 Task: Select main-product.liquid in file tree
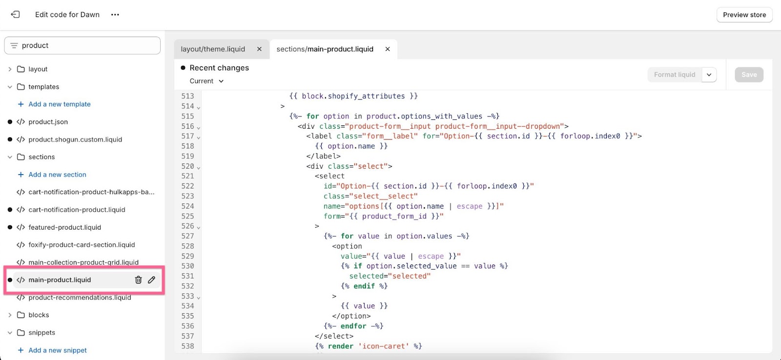tap(60, 280)
